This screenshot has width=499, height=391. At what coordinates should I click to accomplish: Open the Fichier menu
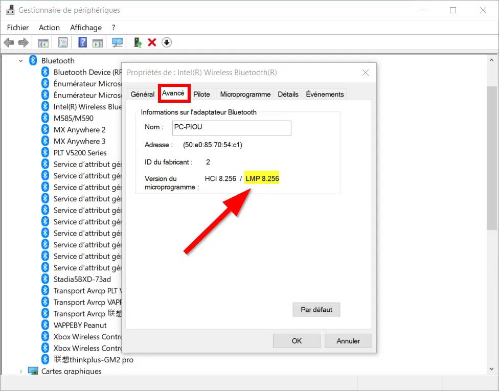point(18,28)
